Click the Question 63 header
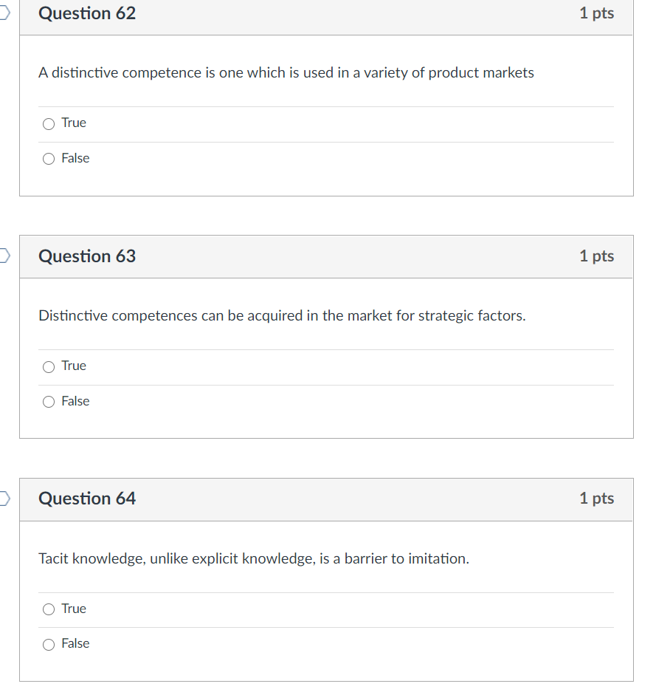Screen dimensions: 670x695 (86, 256)
